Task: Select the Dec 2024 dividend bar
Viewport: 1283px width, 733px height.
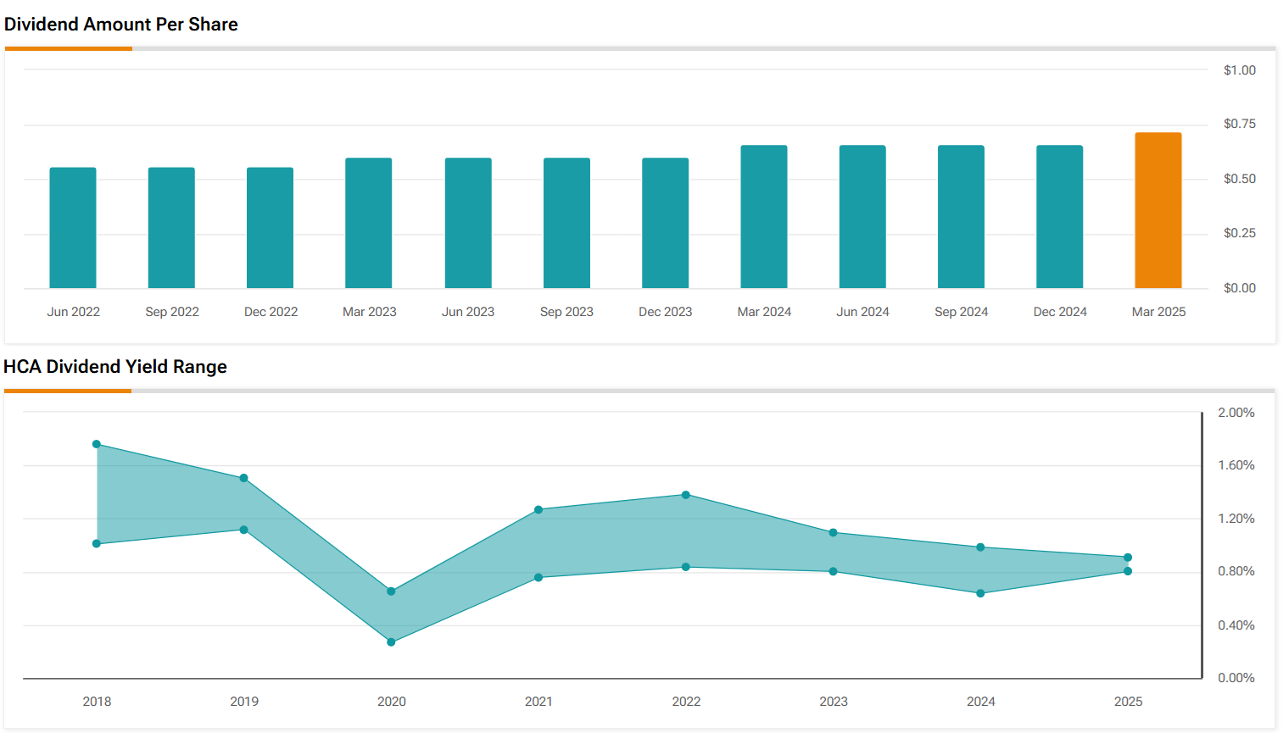Action: click(x=1059, y=217)
